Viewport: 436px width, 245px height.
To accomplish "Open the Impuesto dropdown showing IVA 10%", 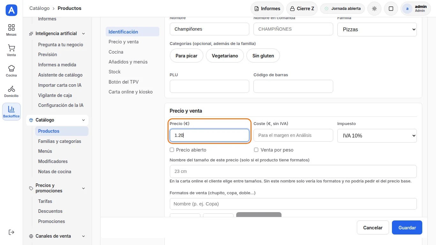I will 377,136.
